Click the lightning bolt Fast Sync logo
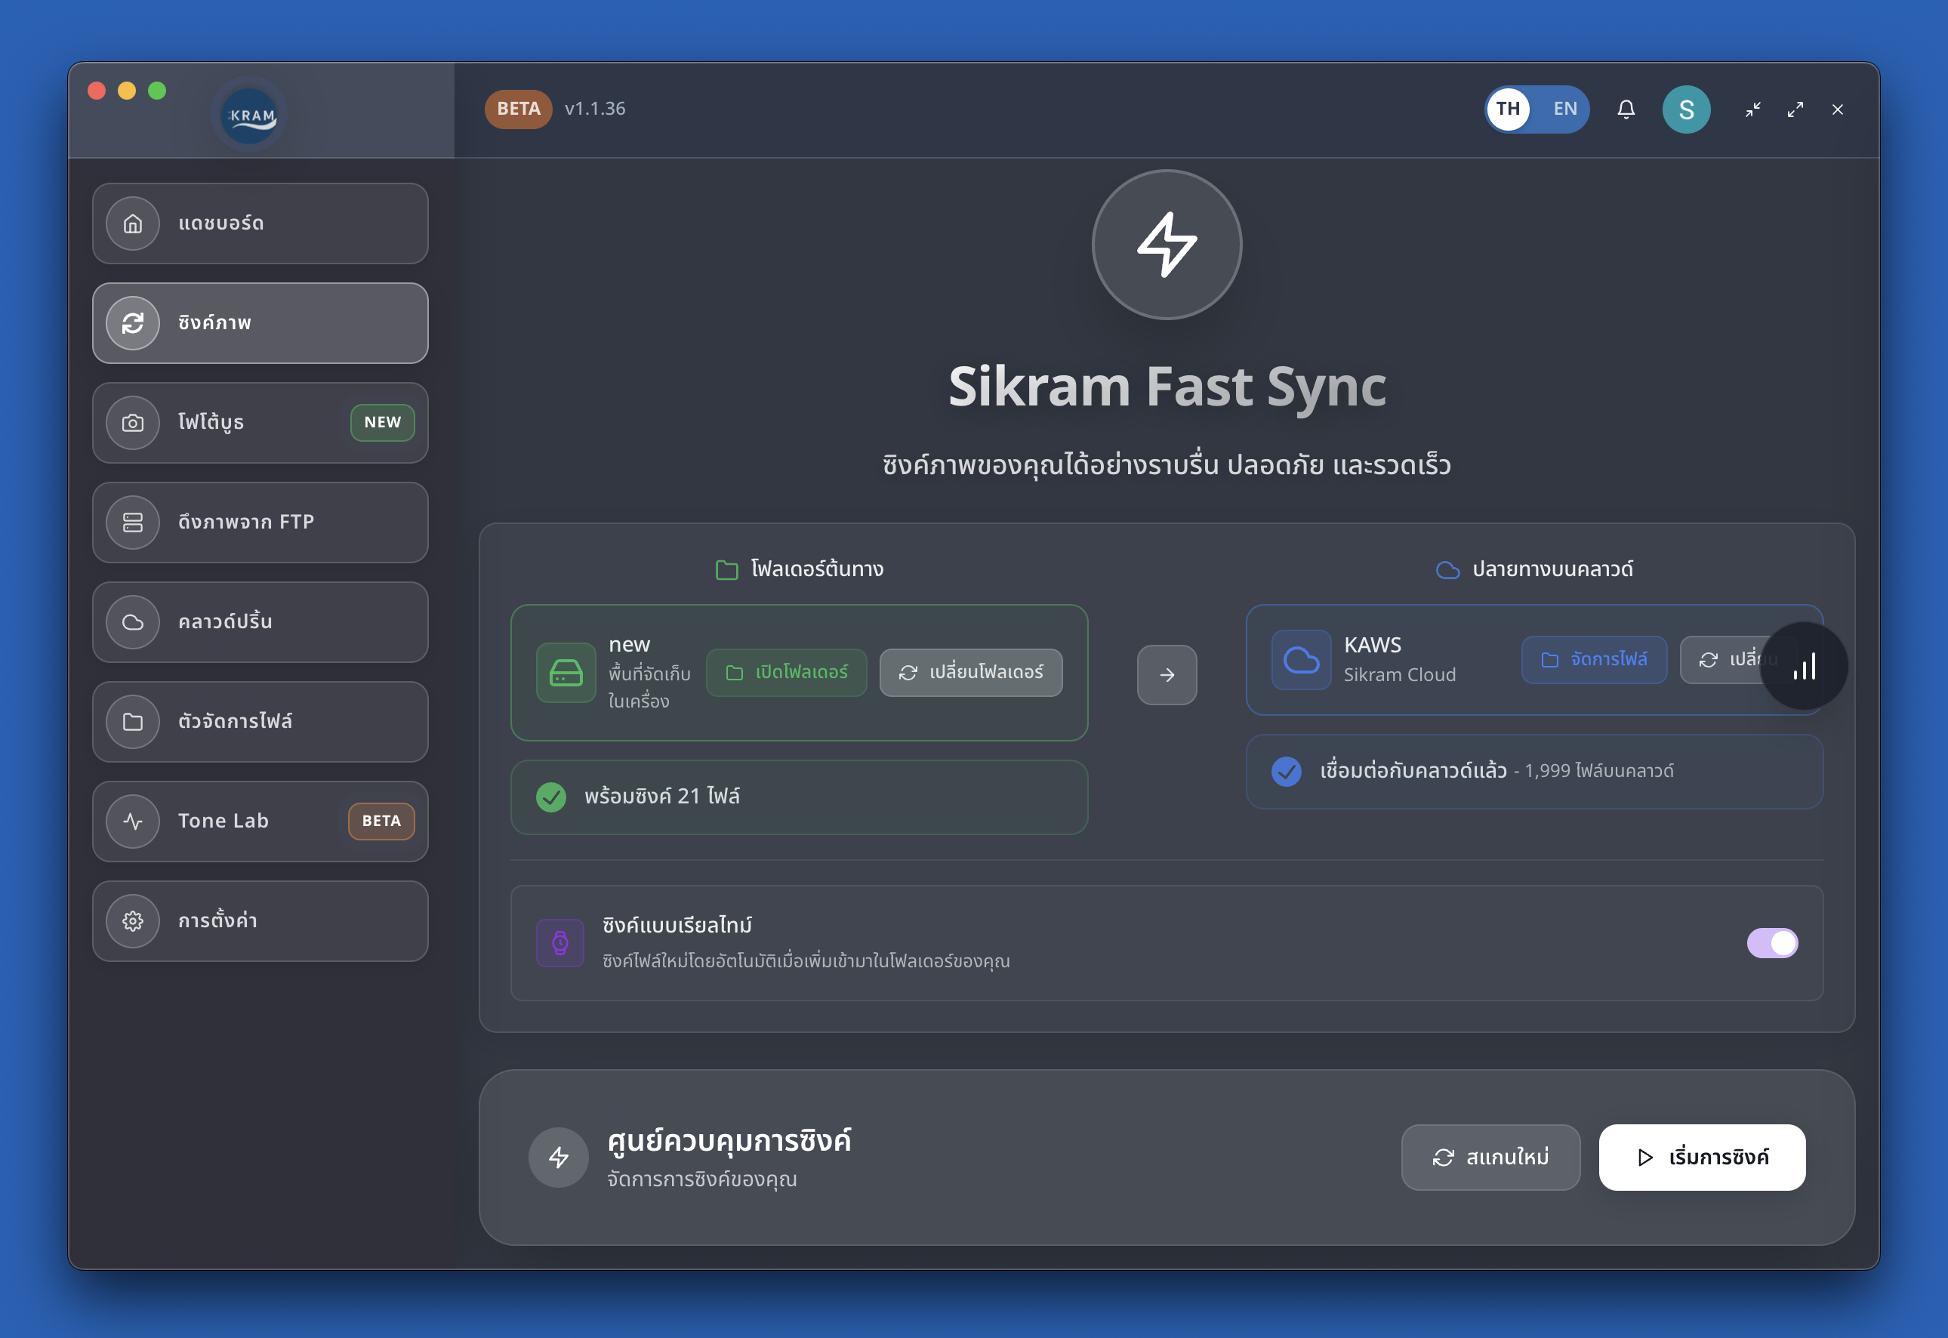The height and width of the screenshot is (1338, 1948). (x=1166, y=245)
